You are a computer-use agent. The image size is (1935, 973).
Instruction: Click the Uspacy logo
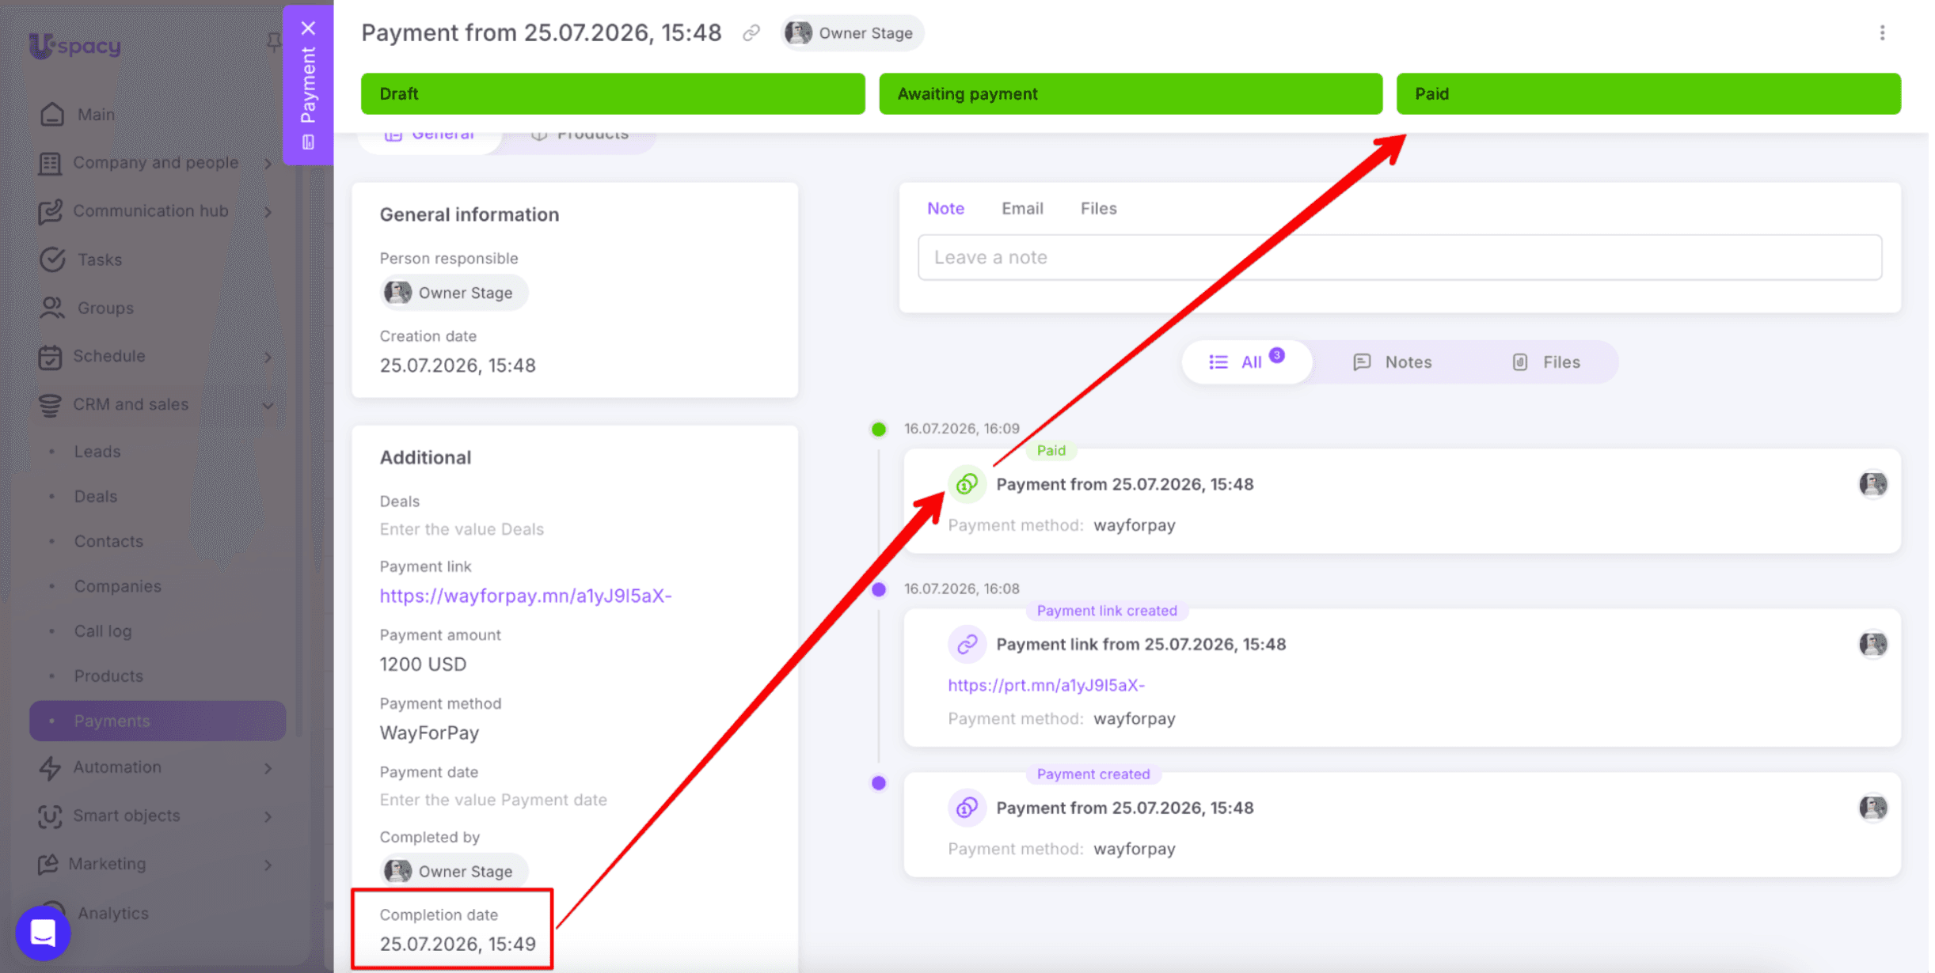[x=75, y=46]
